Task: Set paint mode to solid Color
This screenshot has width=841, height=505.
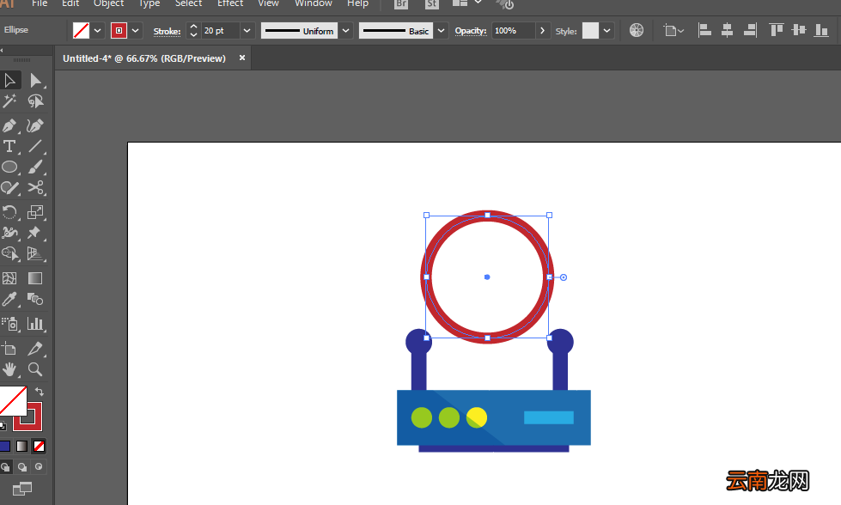Action: click(5, 446)
